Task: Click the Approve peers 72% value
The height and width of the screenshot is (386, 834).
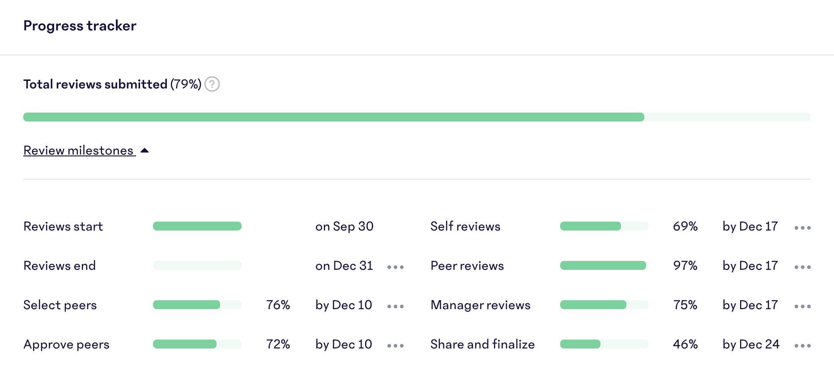Action: (x=278, y=344)
